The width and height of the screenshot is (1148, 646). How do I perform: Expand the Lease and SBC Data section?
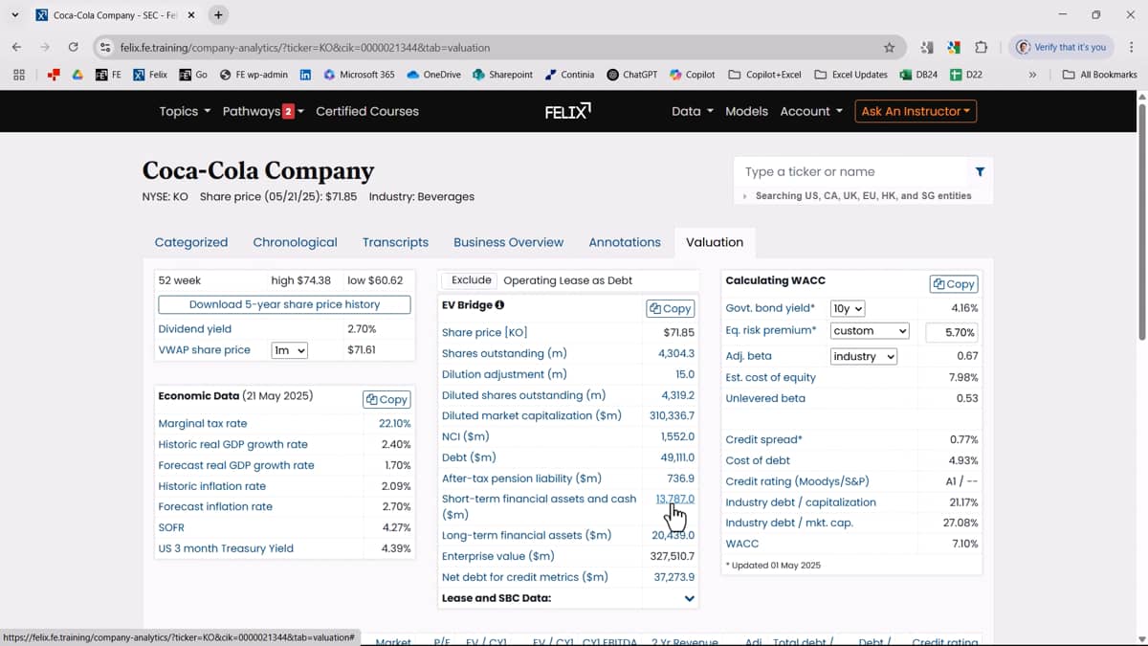coord(689,598)
